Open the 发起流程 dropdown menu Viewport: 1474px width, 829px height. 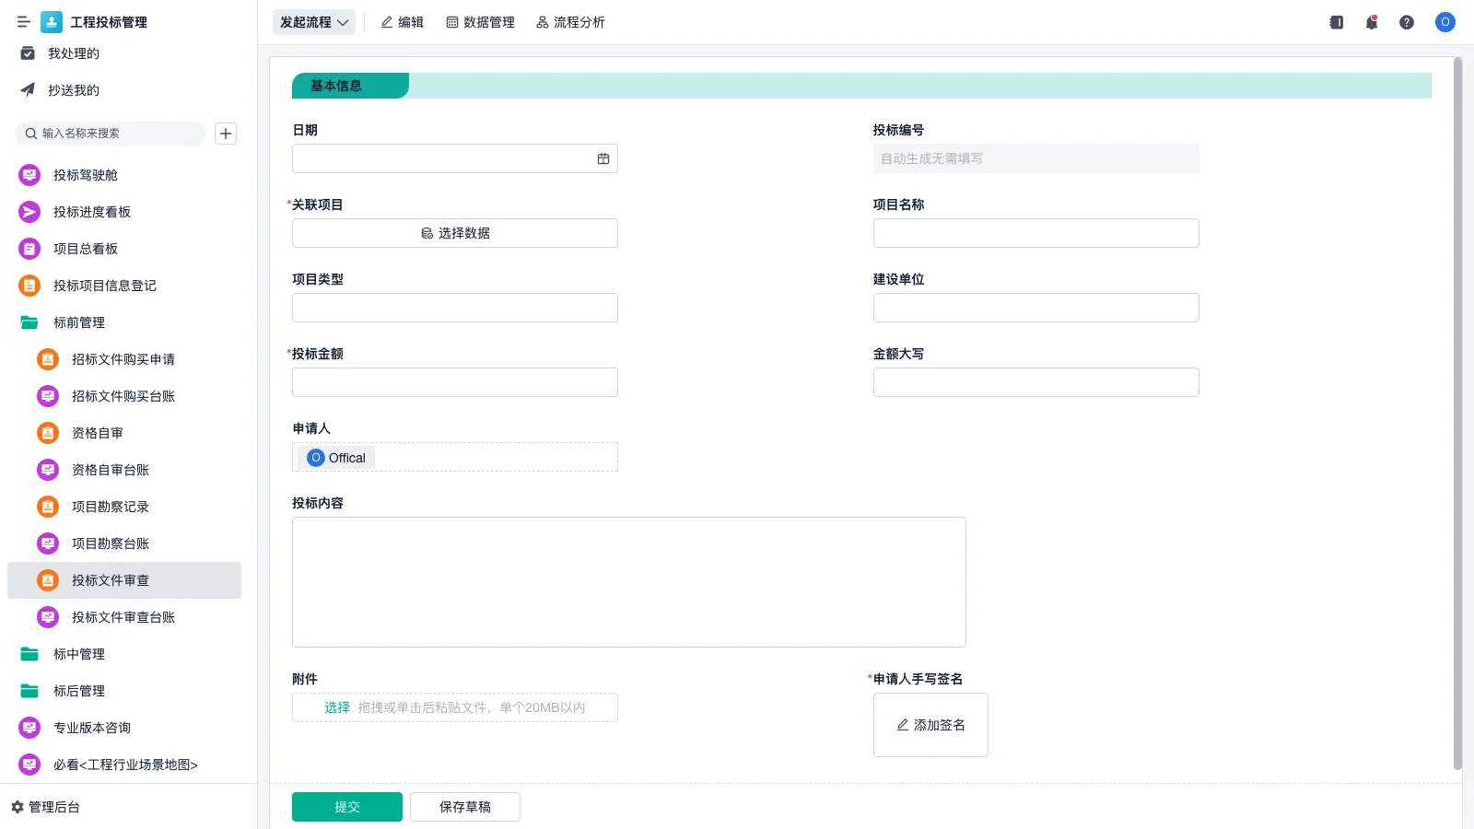[x=312, y=22]
